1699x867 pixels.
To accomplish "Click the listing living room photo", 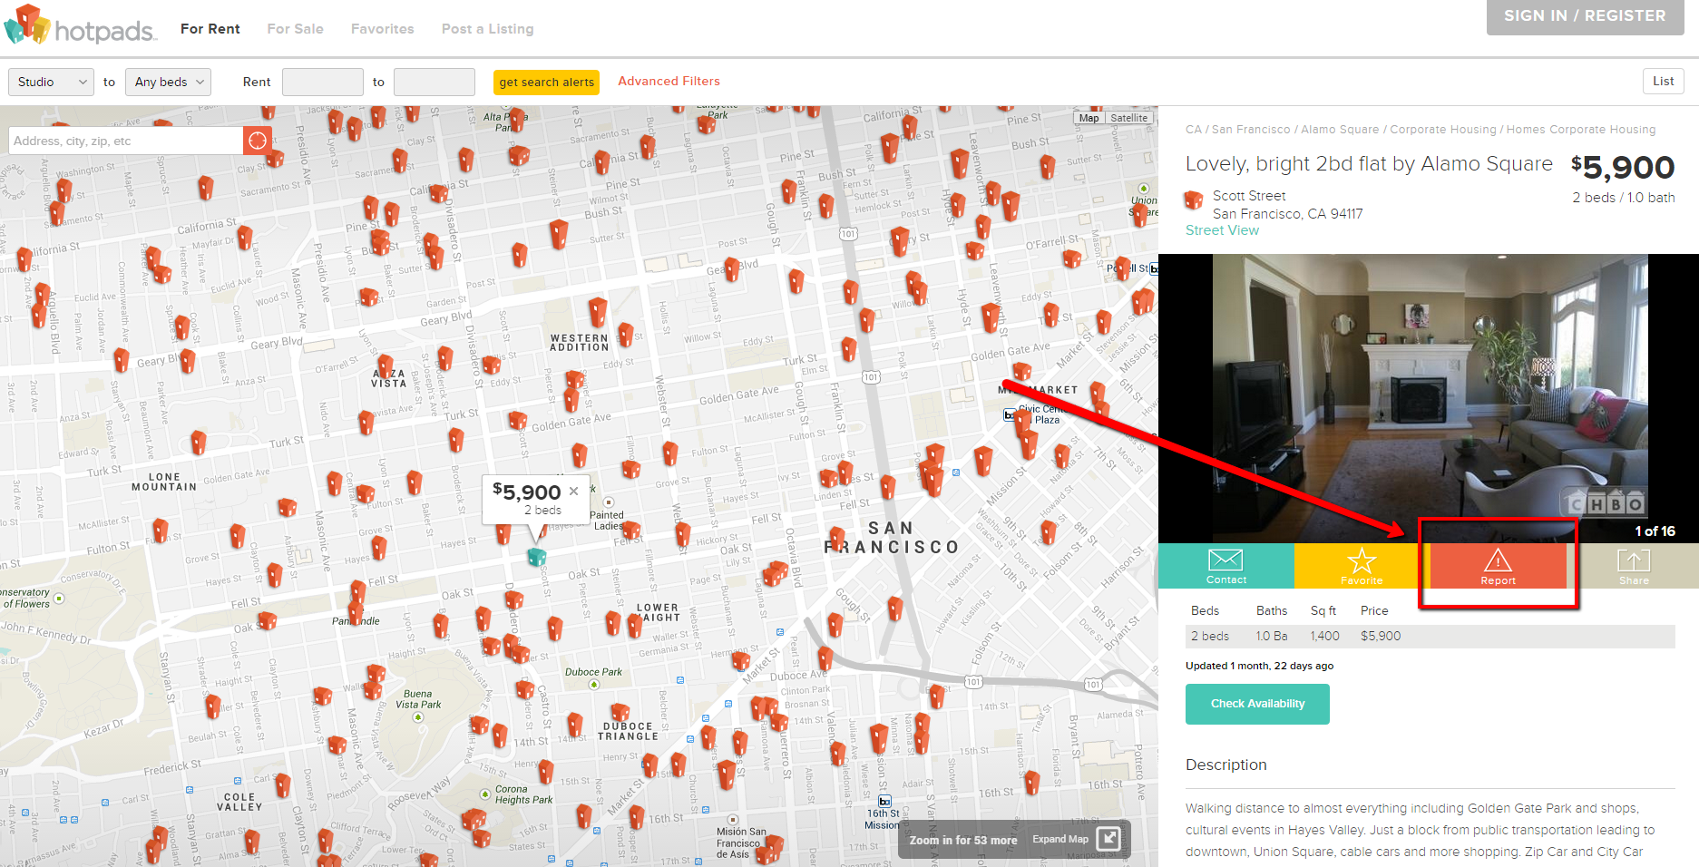I will tap(1430, 398).
